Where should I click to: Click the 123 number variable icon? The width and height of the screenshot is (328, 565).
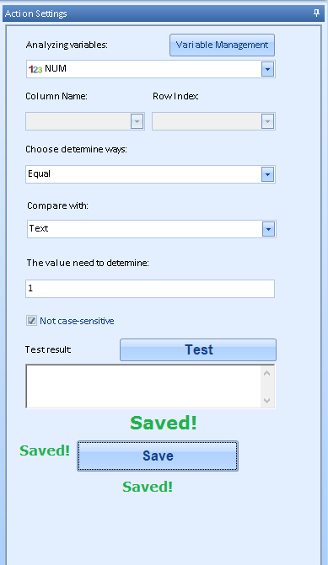tap(35, 69)
